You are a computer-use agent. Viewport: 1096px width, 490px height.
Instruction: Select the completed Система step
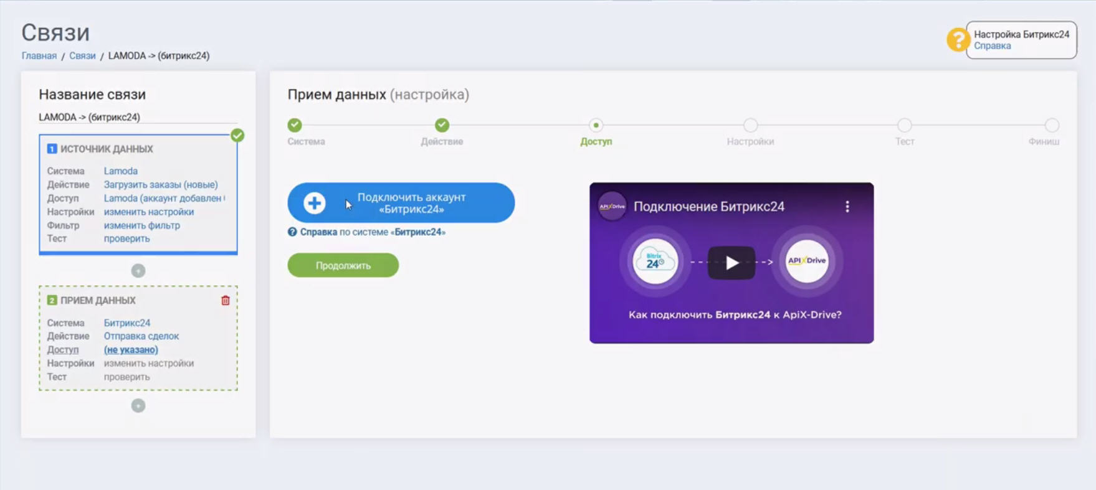point(295,125)
